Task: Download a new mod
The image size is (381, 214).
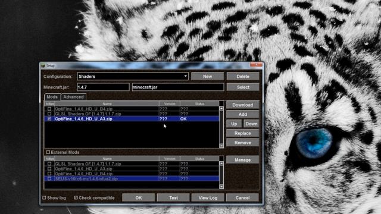Action: (x=243, y=105)
